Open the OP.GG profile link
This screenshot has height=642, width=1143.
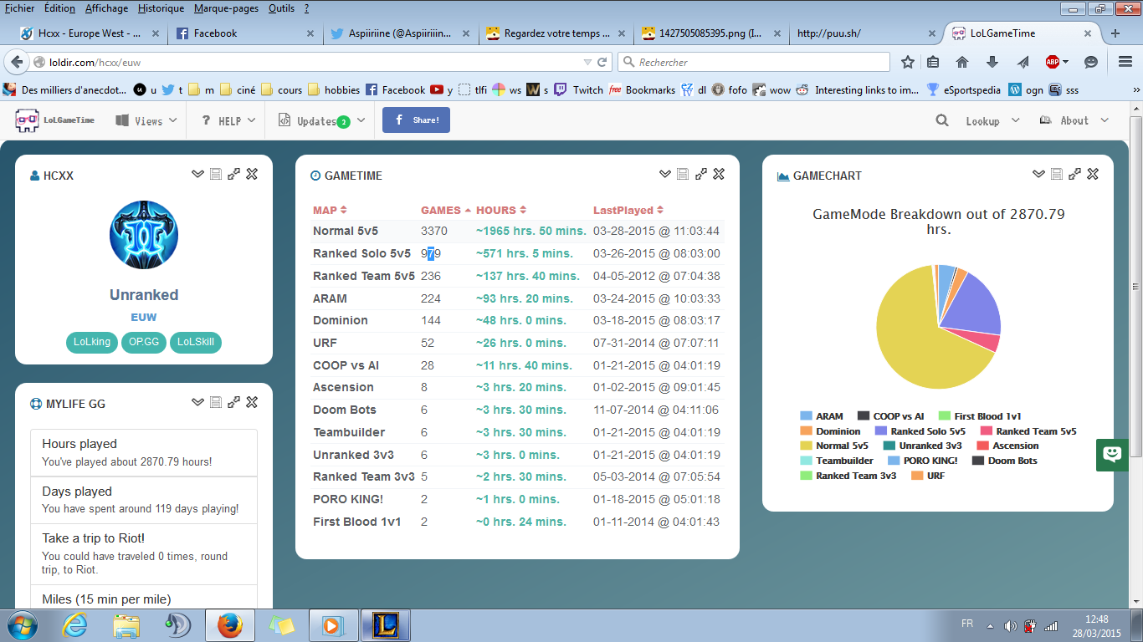(144, 342)
